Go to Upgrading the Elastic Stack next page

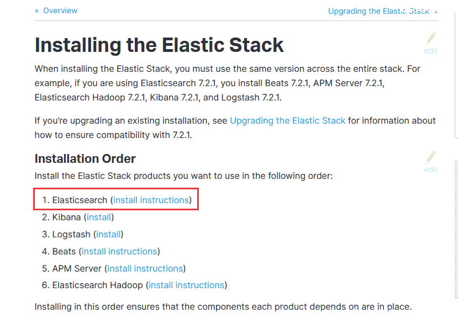378,12
